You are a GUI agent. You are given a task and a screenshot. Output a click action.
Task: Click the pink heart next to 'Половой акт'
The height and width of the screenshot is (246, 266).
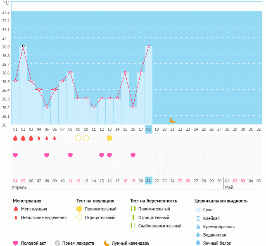pyautogui.click(x=16, y=243)
